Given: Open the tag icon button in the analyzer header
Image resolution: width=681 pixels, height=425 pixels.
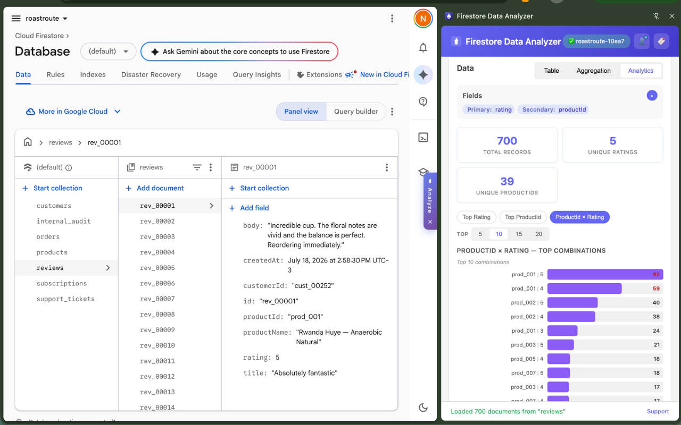Looking at the screenshot, I should click(x=661, y=41).
